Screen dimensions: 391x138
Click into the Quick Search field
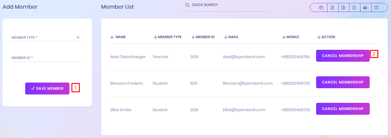coord(229,5)
